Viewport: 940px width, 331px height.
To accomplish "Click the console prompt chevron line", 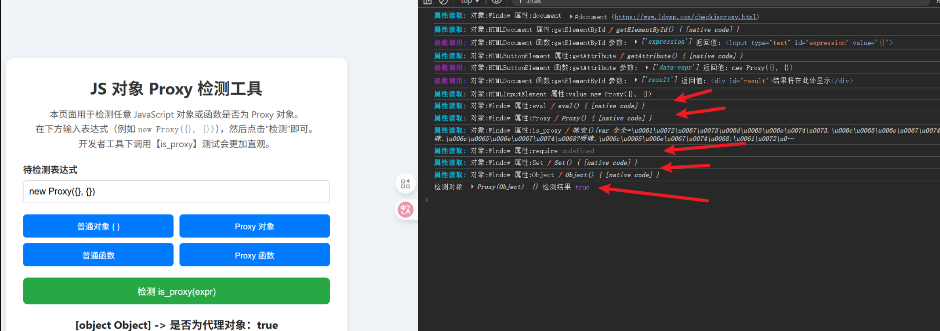I will tap(485, 200).
